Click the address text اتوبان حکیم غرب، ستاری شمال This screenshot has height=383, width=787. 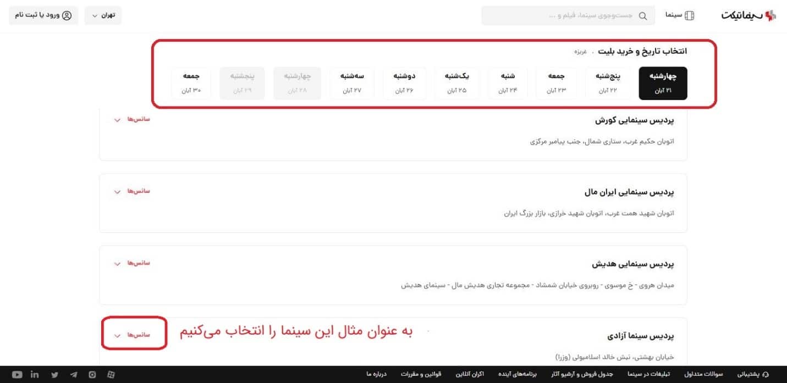click(602, 141)
